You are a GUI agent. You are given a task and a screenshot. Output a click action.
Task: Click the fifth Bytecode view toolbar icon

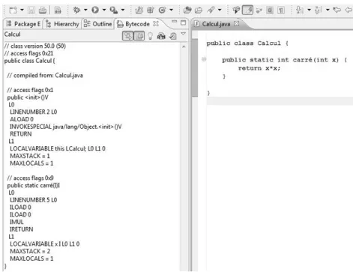173,36
